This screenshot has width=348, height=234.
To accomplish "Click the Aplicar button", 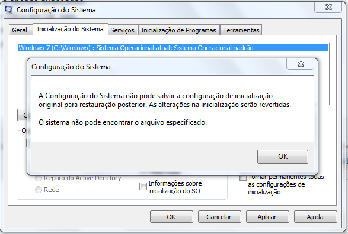I will tap(267, 217).
